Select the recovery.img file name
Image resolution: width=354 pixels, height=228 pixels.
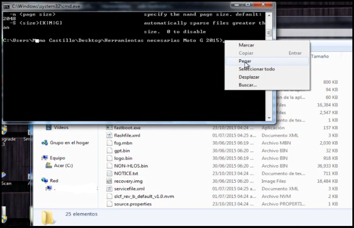coord(128,181)
